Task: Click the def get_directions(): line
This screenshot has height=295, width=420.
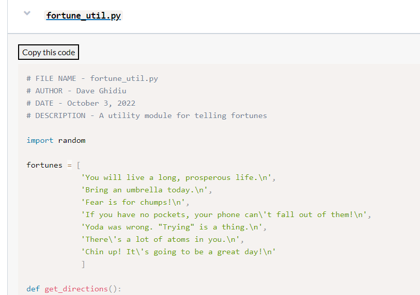Action: pyautogui.click(x=74, y=289)
